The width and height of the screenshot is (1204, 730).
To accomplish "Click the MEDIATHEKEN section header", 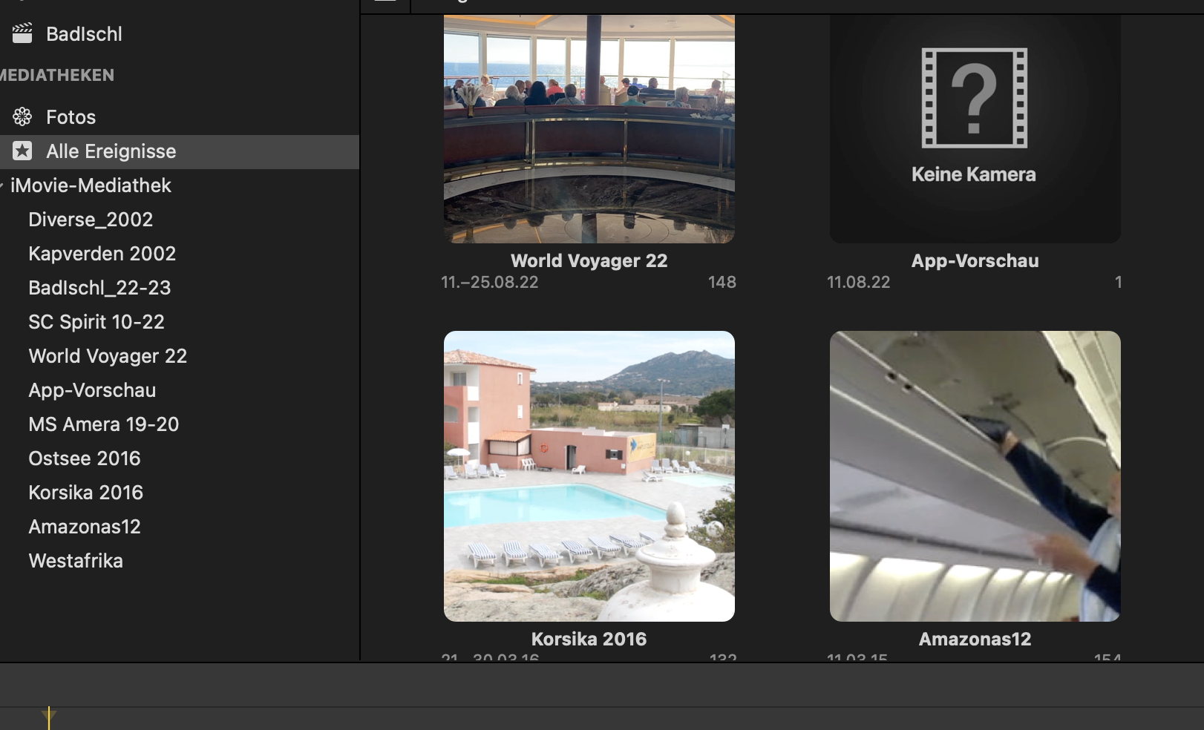I will tap(57, 75).
